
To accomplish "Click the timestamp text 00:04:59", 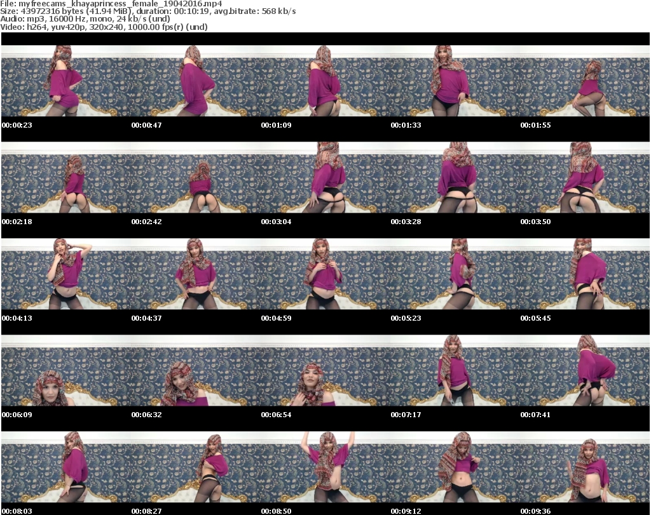I will click(276, 318).
